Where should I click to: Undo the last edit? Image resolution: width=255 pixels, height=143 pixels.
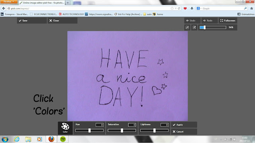(192, 21)
